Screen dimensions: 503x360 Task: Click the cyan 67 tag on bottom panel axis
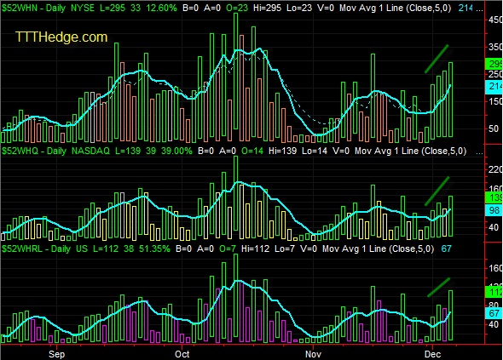[494, 313]
